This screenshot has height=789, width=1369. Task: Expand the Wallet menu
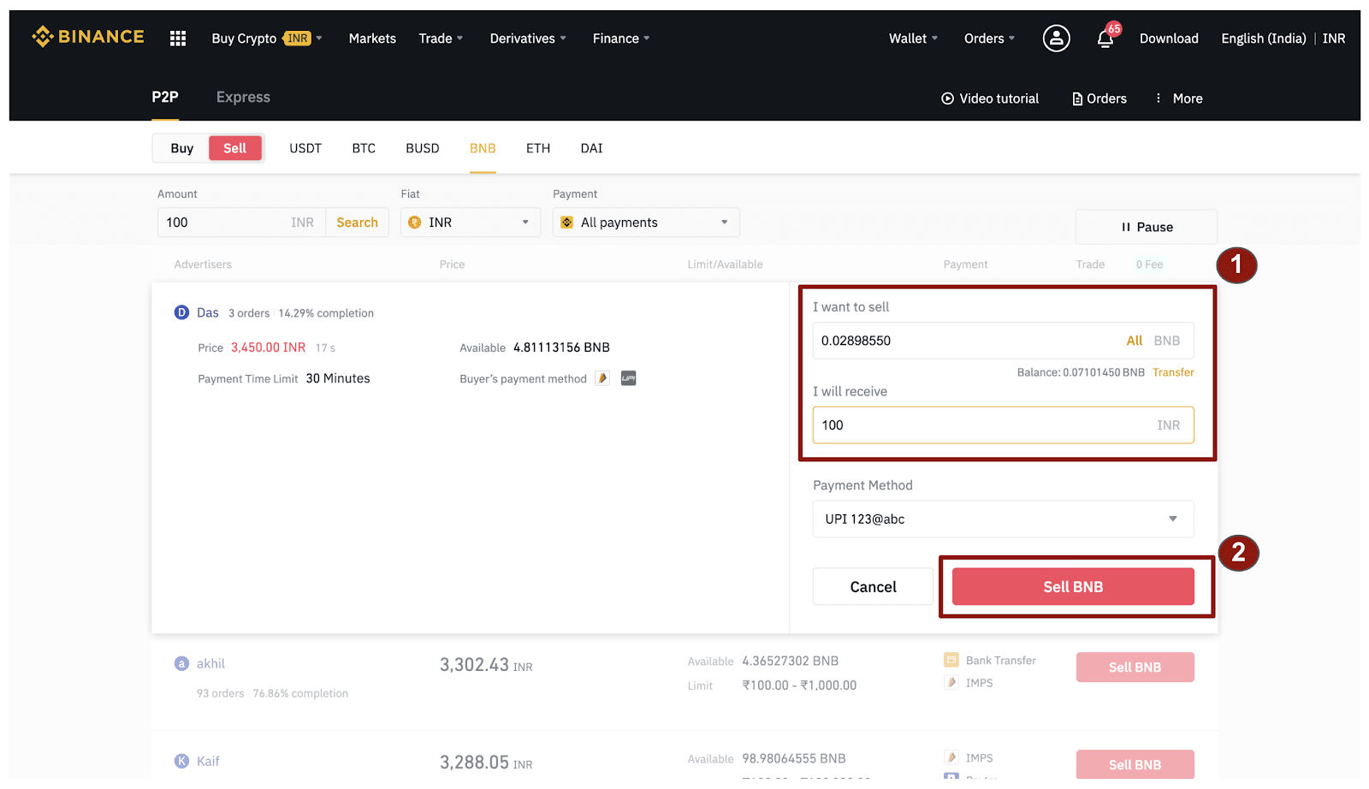[x=913, y=39]
